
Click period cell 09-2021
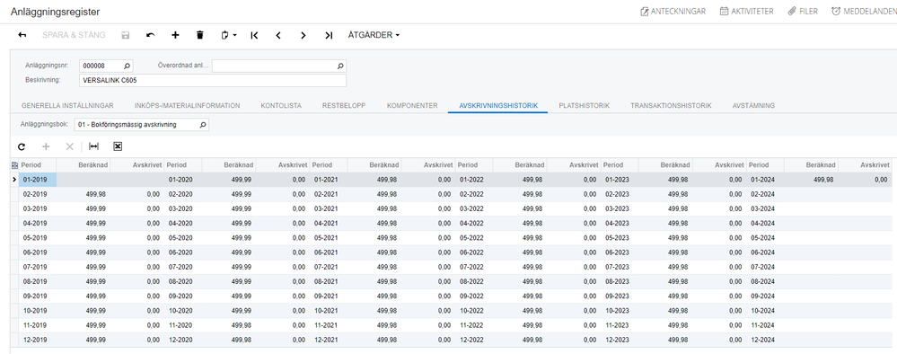click(329, 296)
